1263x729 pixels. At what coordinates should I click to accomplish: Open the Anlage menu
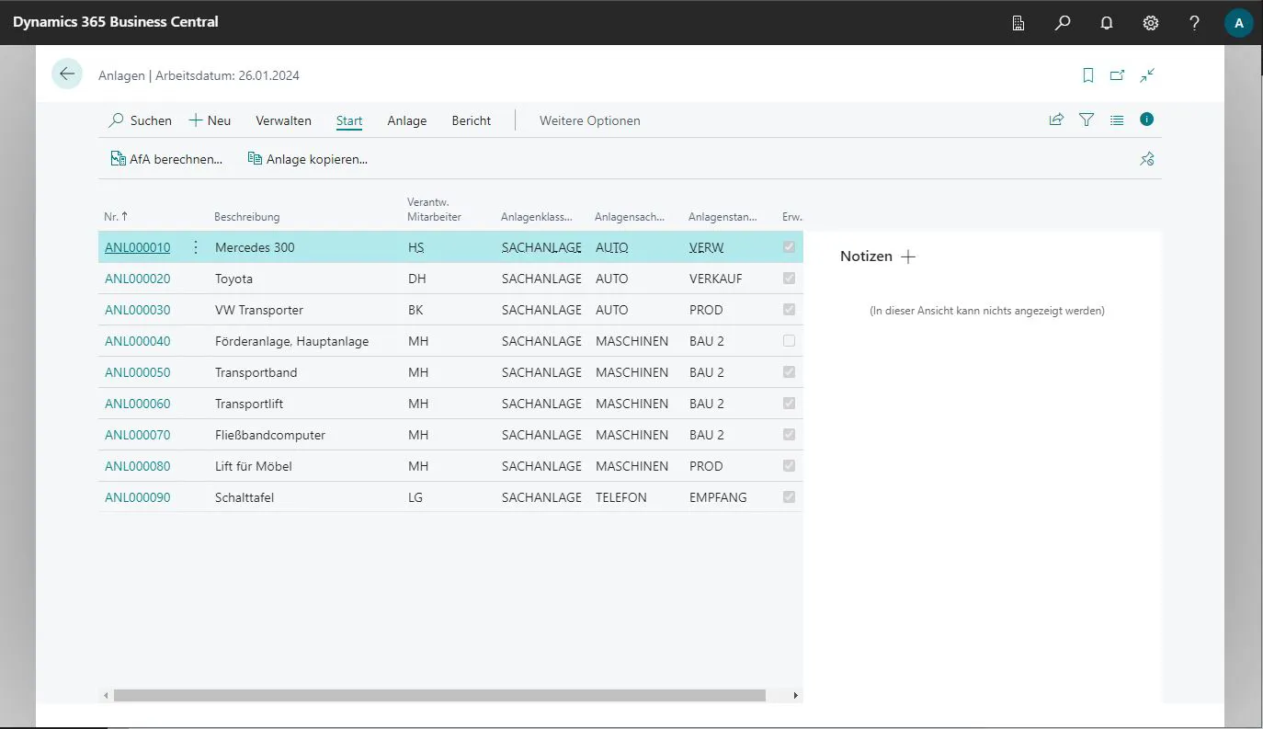pos(407,120)
